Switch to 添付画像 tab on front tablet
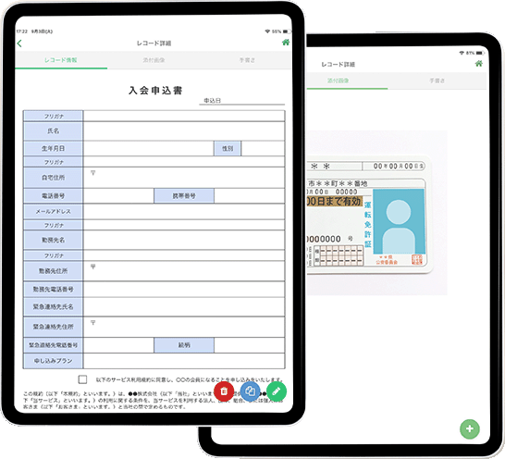The height and width of the screenshot is (459, 505). (154, 60)
